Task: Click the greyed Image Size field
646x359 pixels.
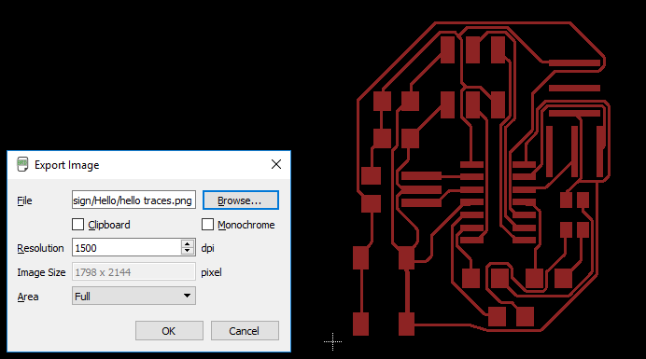Action: [x=133, y=271]
